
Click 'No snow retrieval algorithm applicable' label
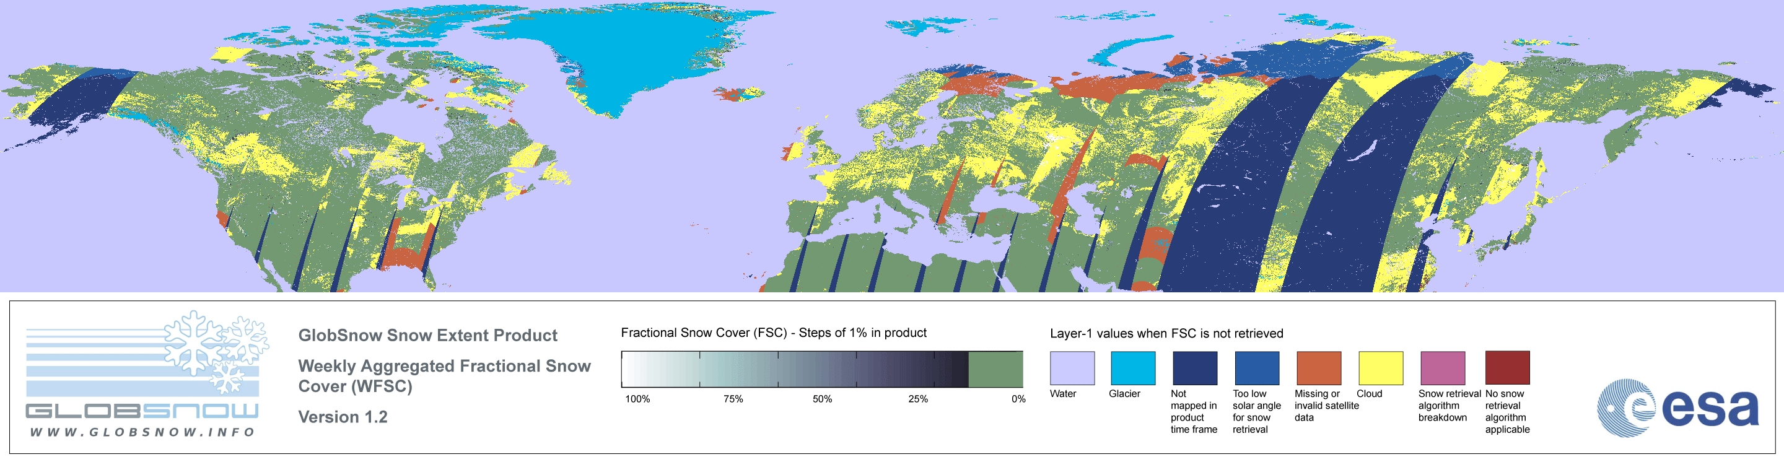click(1507, 411)
